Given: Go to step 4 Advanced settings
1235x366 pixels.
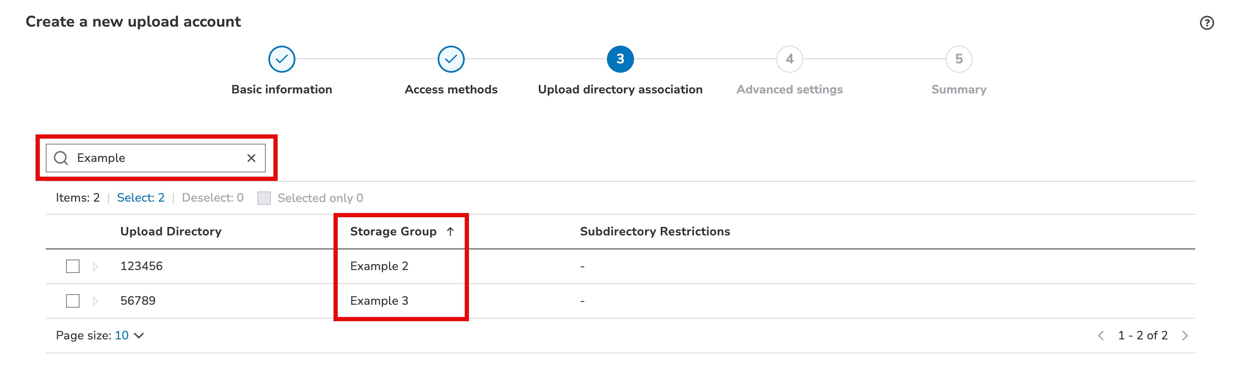Looking at the screenshot, I should [x=789, y=59].
